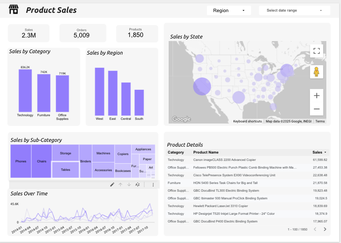Go to the next page of Product Details
Viewport: 341px width, 243px height.
pos(324,229)
